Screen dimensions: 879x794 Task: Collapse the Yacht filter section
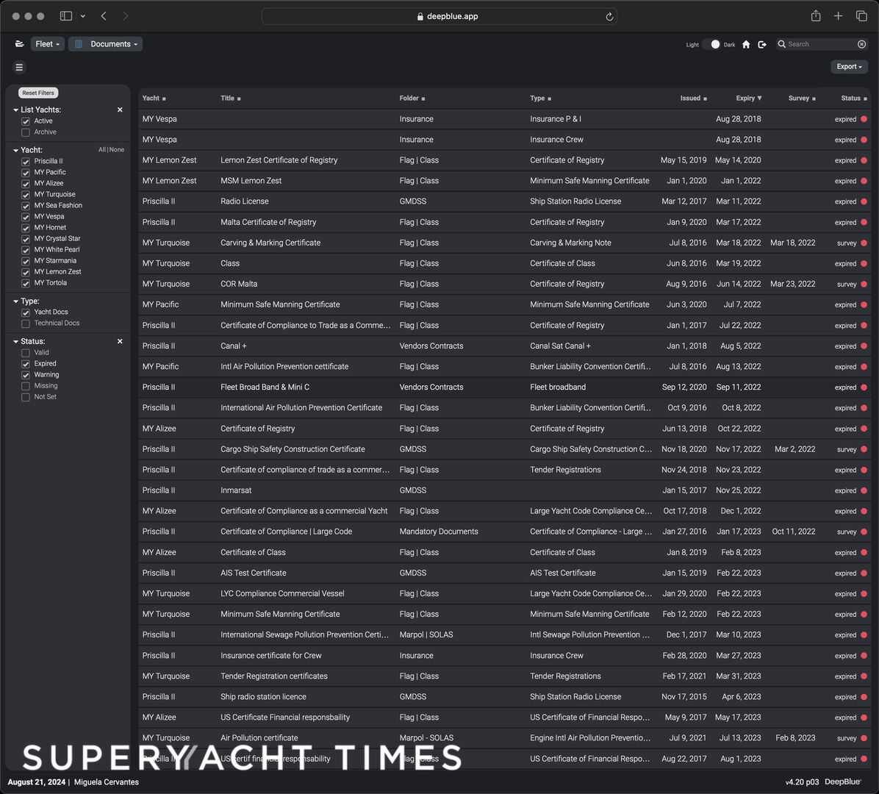coord(15,150)
